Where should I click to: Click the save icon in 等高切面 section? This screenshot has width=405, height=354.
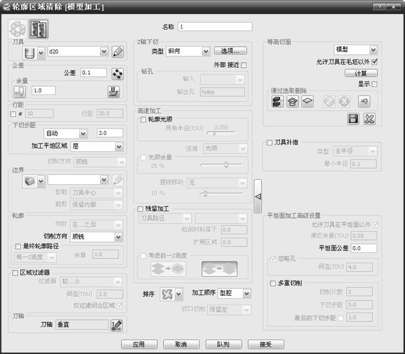[x=353, y=119]
